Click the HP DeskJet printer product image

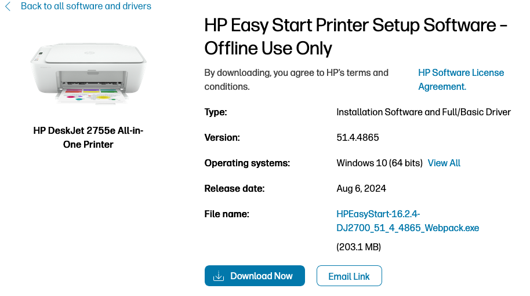pyautogui.click(x=88, y=74)
